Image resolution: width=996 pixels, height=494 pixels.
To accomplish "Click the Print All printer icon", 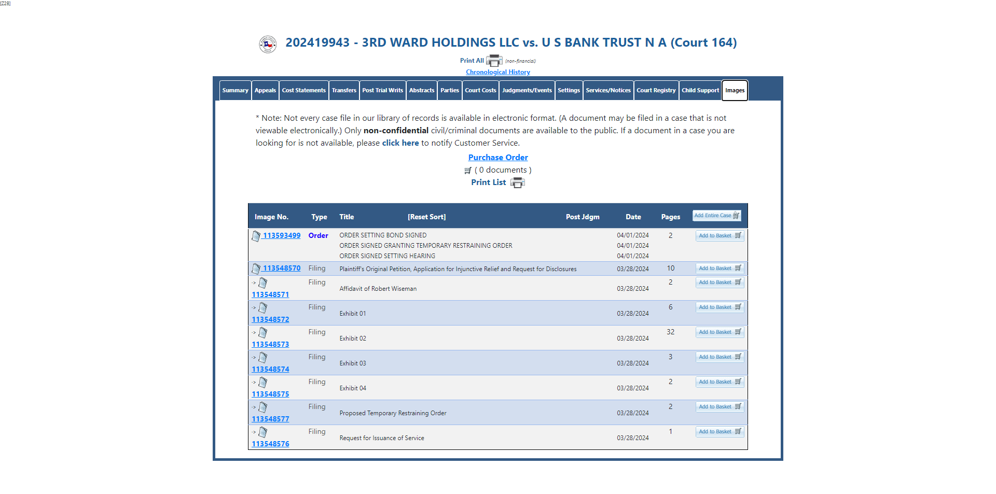I will click(494, 61).
